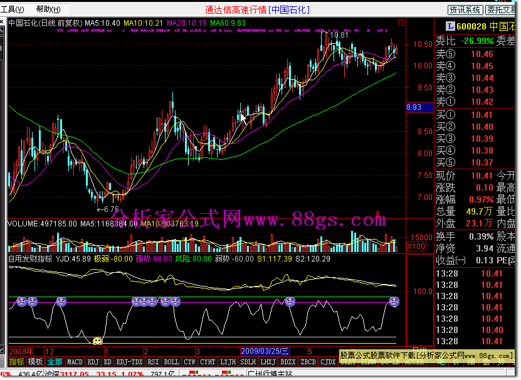
Task: Click the 买① price 10.41
Action: (x=482, y=115)
